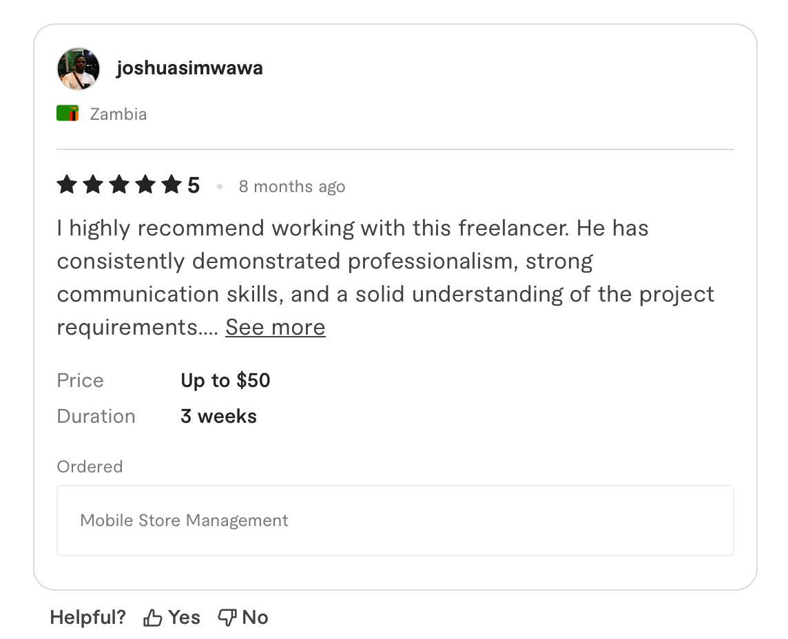788x639 pixels.
Task: Click the Up to $50 price value
Action: 225,379
